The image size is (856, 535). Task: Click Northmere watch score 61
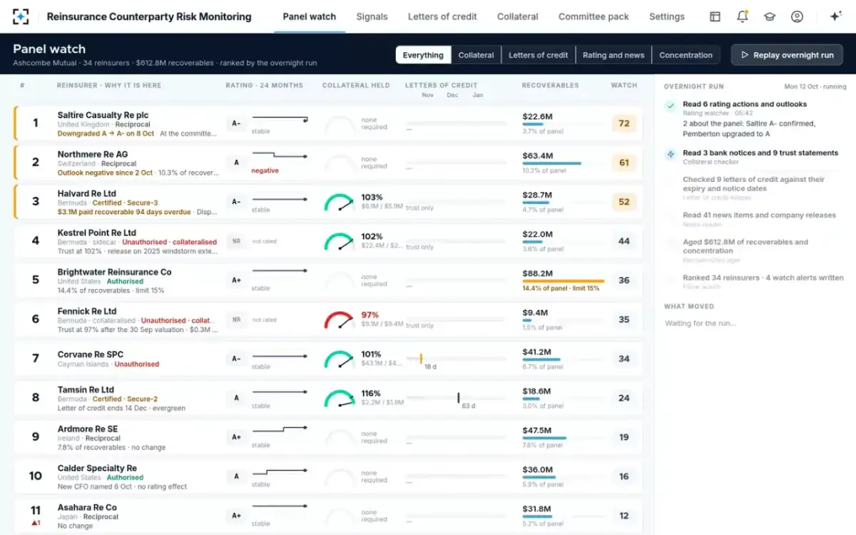pyautogui.click(x=624, y=163)
